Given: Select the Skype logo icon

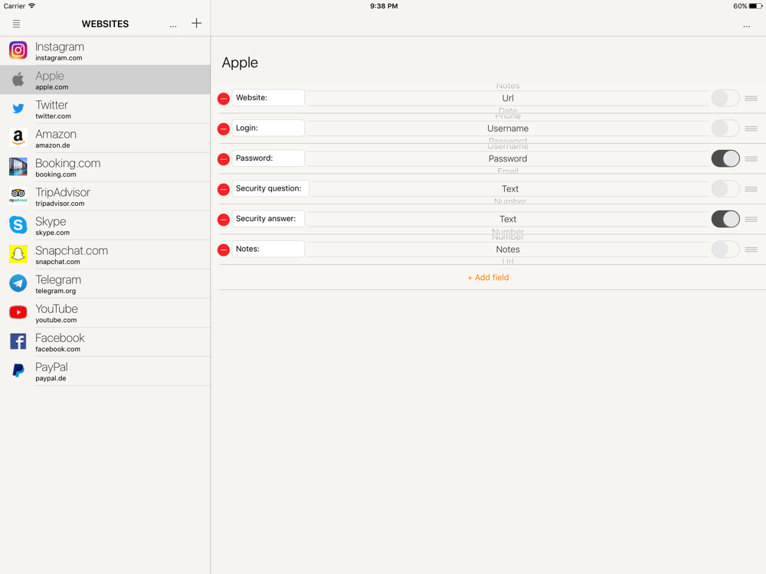Looking at the screenshot, I should (18, 225).
